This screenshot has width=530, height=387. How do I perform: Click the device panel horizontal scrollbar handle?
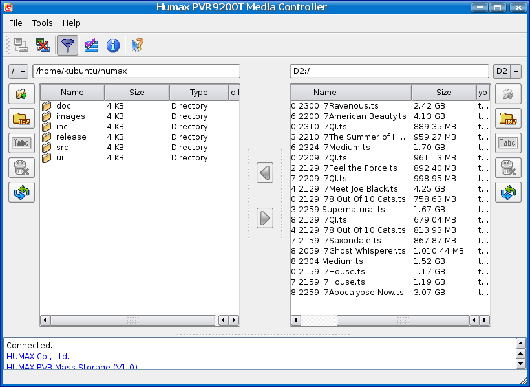coord(403,320)
